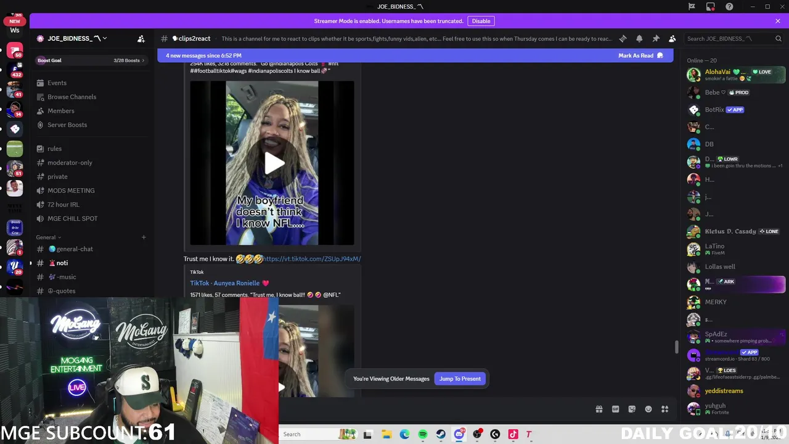
Task: Open Microsoft Edge from the taskbar
Action: (x=404, y=434)
